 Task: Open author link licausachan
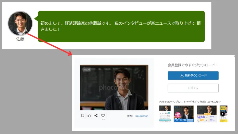coord(142,116)
